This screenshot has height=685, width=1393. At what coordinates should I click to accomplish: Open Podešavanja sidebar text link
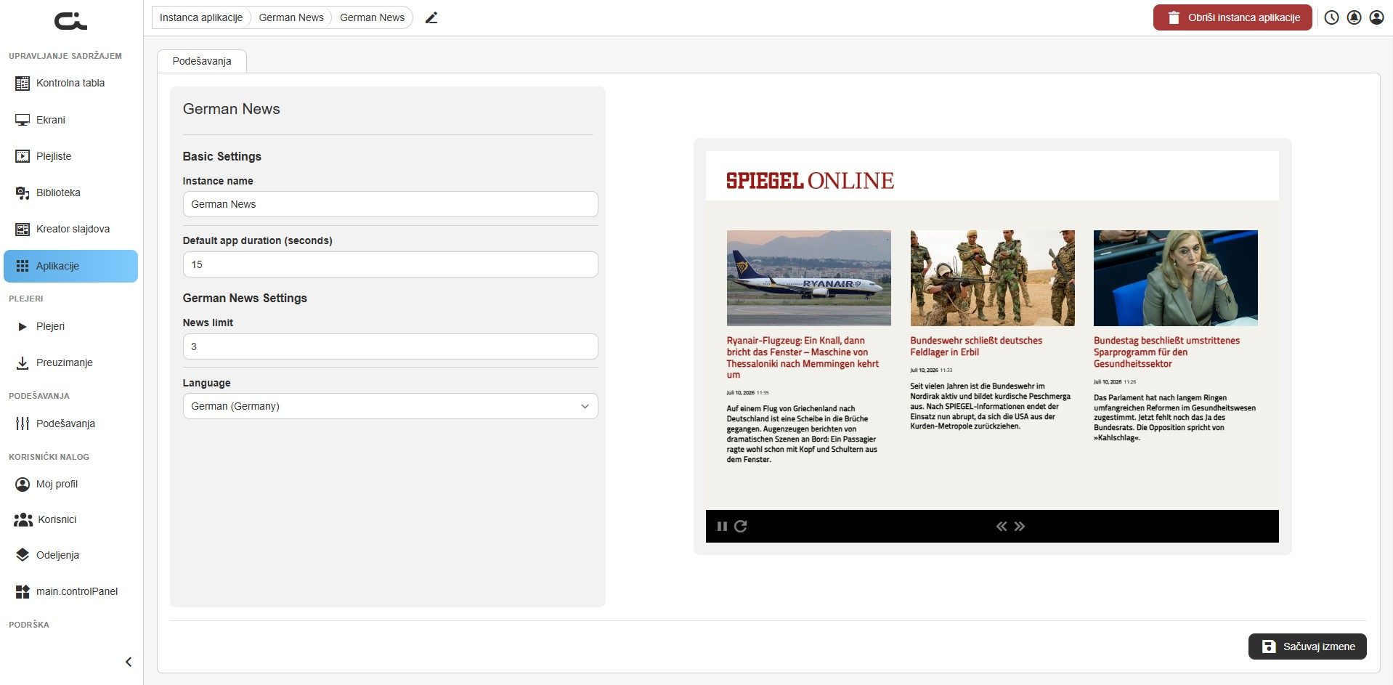65,423
